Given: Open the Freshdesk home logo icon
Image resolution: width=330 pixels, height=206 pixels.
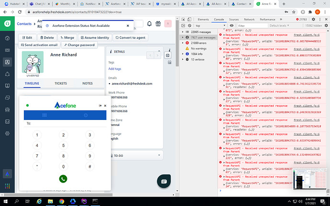Looking at the screenshot, I should pos(7,23).
